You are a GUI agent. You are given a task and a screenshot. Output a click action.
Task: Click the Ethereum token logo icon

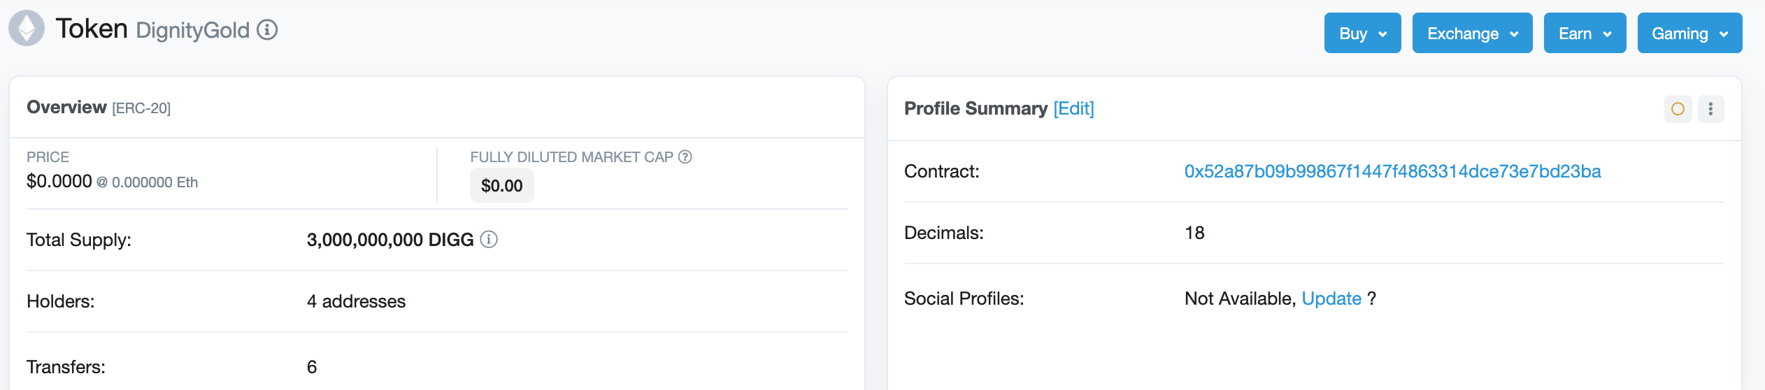pos(27,29)
